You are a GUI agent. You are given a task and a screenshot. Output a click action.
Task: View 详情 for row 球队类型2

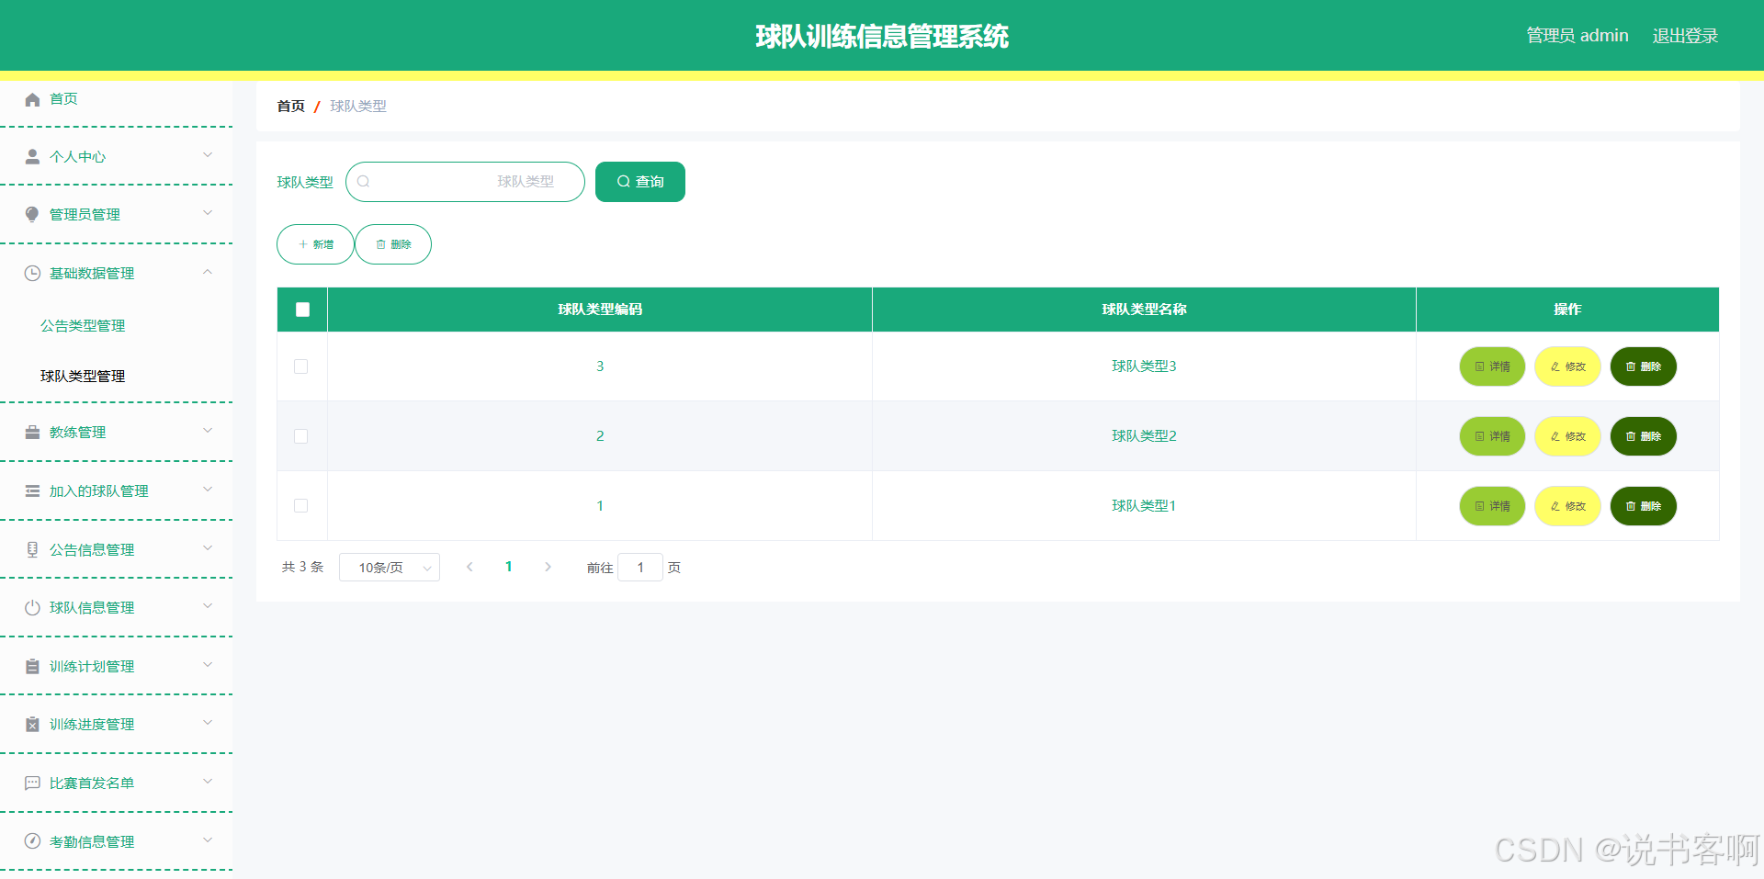pyautogui.click(x=1492, y=436)
